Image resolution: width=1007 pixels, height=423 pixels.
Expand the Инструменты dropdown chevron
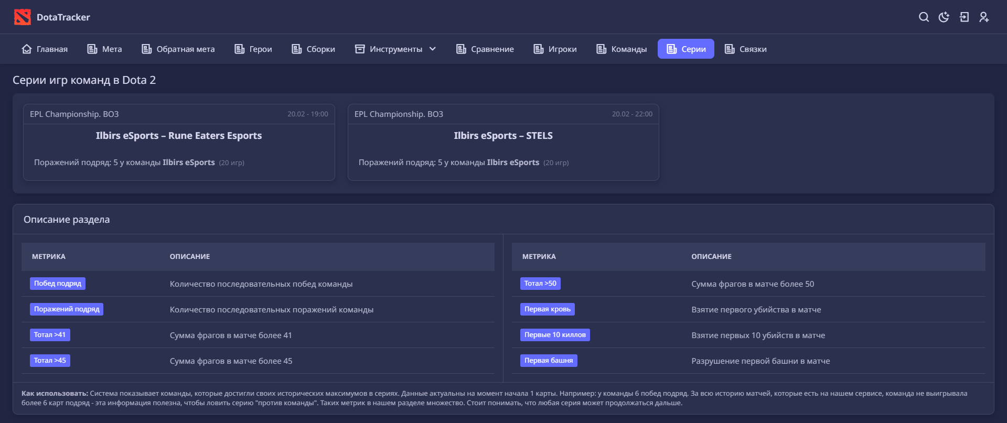coord(433,49)
